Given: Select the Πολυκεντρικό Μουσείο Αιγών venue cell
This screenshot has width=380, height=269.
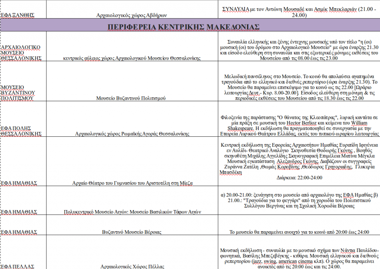Looking at the screenshot, I should [132, 212].
